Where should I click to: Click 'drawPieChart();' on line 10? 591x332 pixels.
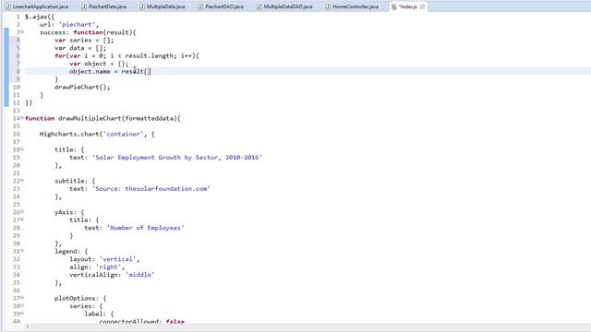point(82,87)
